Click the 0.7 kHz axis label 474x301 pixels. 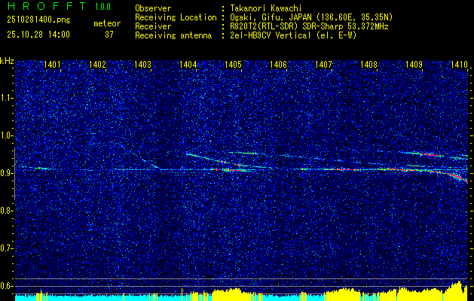click(6, 248)
